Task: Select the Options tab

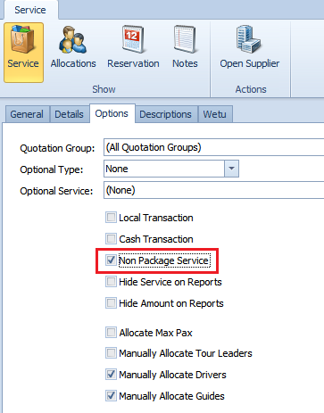Action: pos(112,113)
